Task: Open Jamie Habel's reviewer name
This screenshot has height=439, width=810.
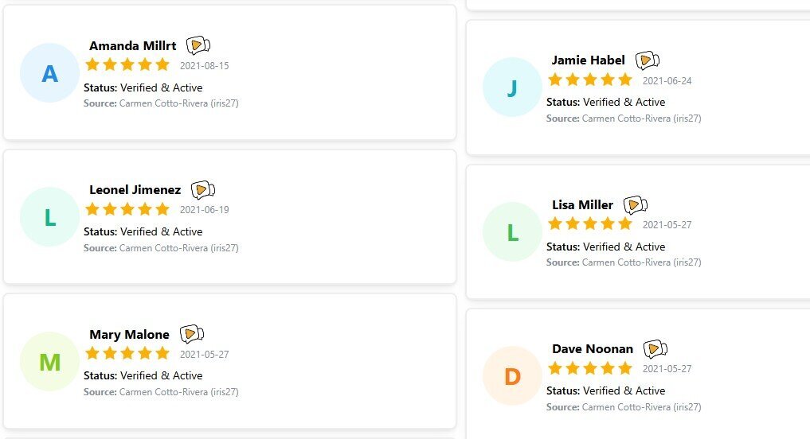Action: [589, 60]
